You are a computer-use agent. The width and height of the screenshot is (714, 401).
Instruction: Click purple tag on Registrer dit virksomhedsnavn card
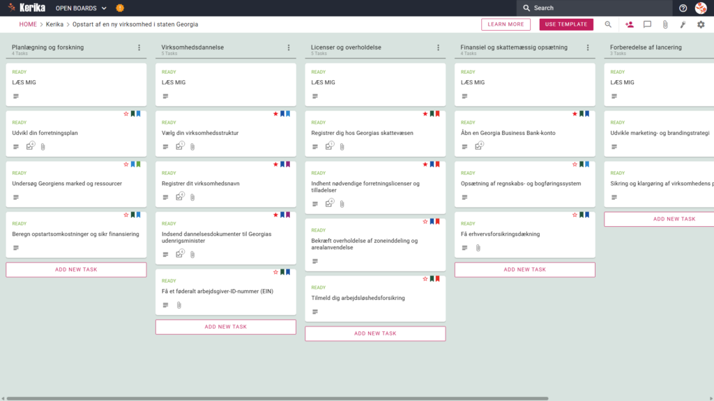(x=288, y=164)
